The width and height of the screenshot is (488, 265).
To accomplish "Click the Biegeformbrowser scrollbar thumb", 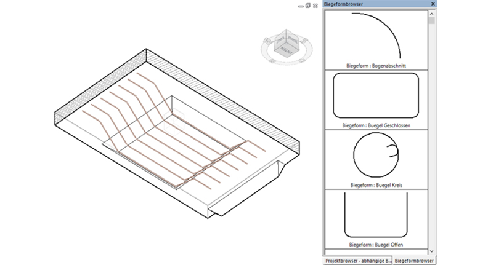I will [x=431, y=21].
